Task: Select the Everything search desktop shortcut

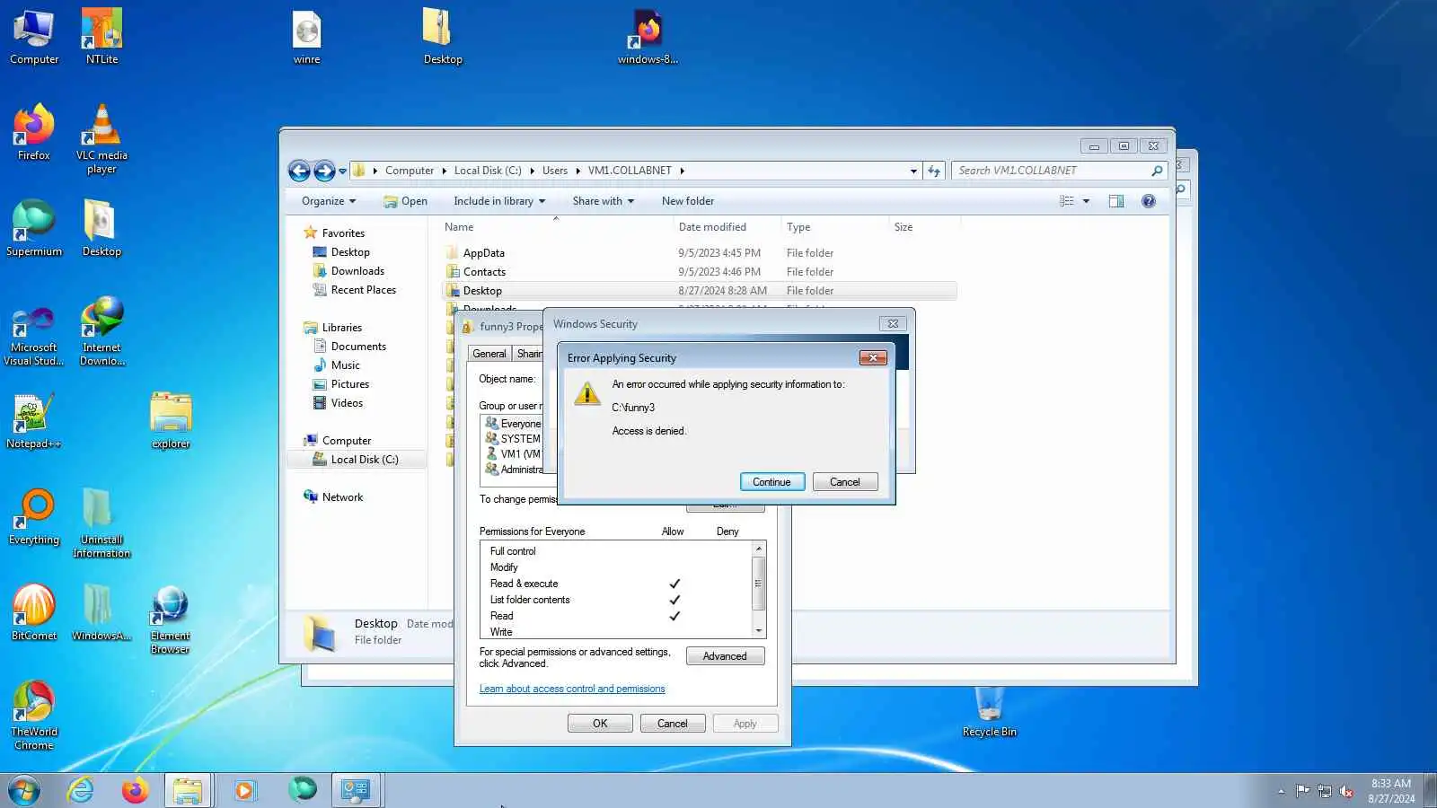Action: (x=34, y=516)
